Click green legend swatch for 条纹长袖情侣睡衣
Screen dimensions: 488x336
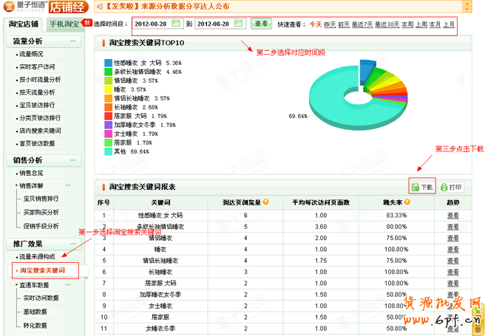click(x=108, y=72)
